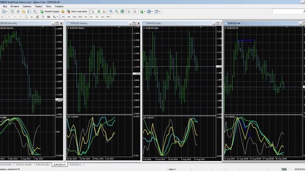Expand one-click trading arrow in Weekly chart
Screen dimensions: 305x171
coord(68,28)
